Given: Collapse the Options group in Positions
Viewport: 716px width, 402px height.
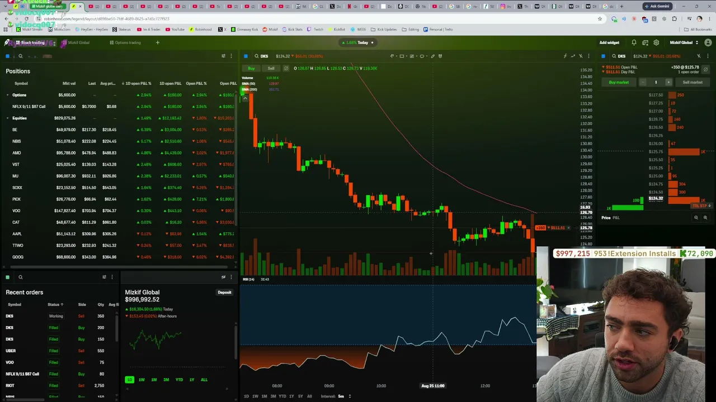Looking at the screenshot, I should [x=8, y=95].
